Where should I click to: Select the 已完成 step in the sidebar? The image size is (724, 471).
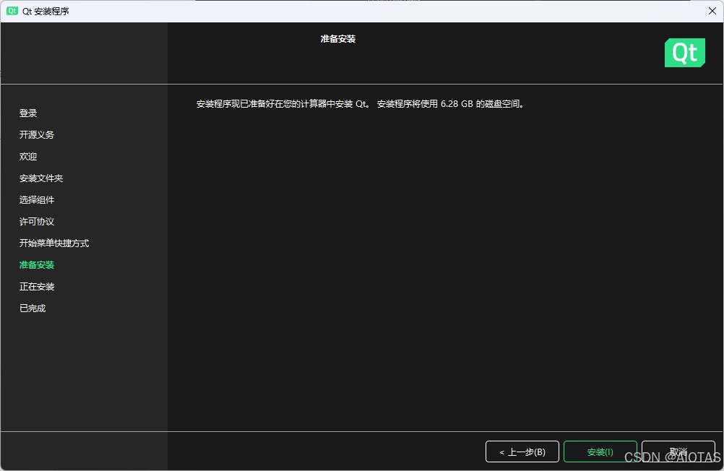(33, 308)
